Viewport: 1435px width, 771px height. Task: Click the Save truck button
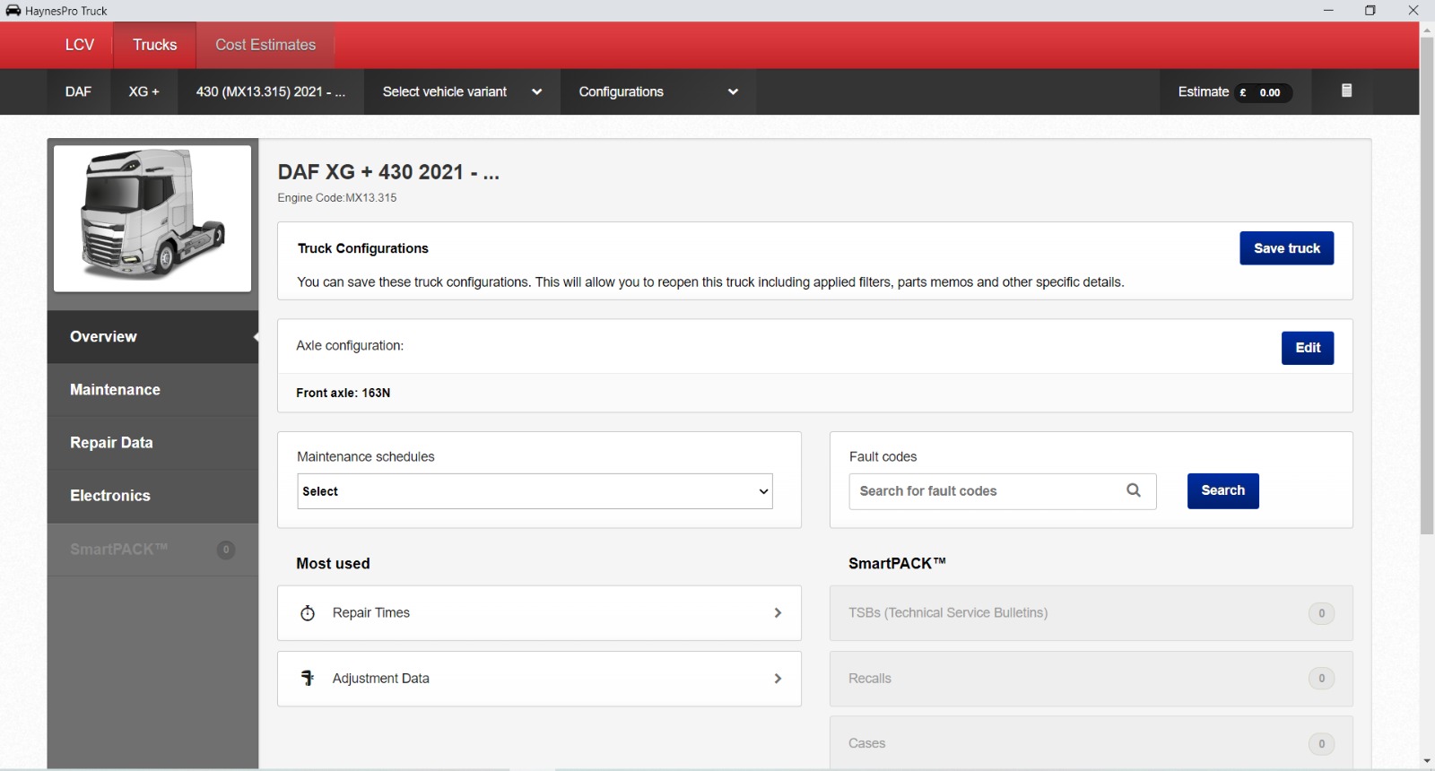pyautogui.click(x=1286, y=248)
